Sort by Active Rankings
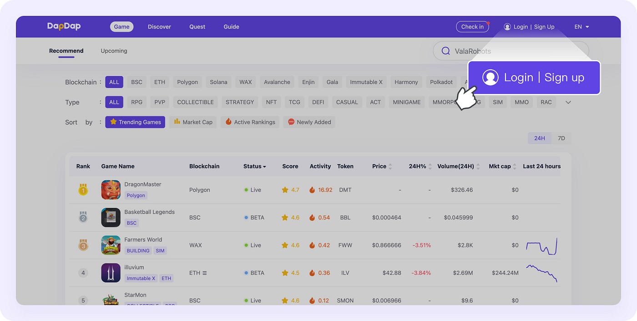Viewport: 637px width, 321px height. pyautogui.click(x=250, y=122)
